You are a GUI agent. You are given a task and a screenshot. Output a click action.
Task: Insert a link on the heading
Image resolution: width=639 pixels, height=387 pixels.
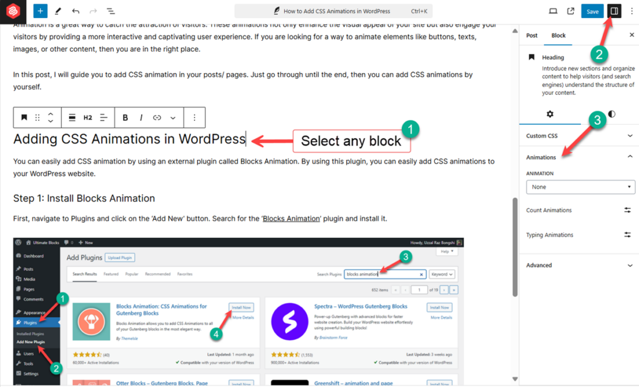pos(157,117)
